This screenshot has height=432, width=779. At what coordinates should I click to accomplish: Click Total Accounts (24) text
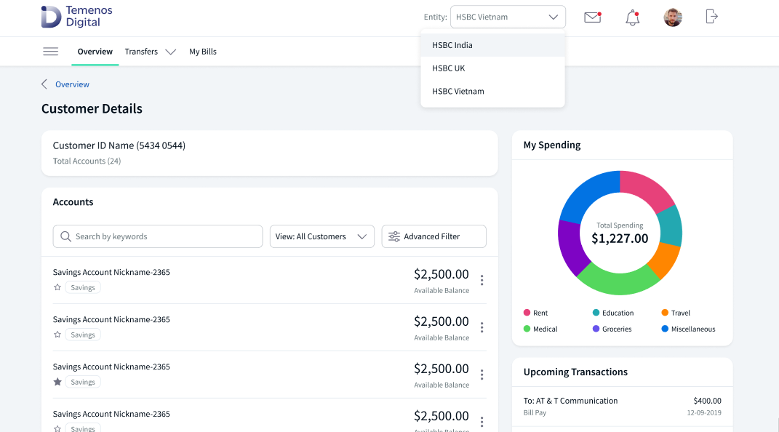(x=87, y=161)
